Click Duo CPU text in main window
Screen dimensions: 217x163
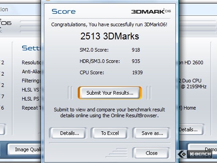(190, 81)
